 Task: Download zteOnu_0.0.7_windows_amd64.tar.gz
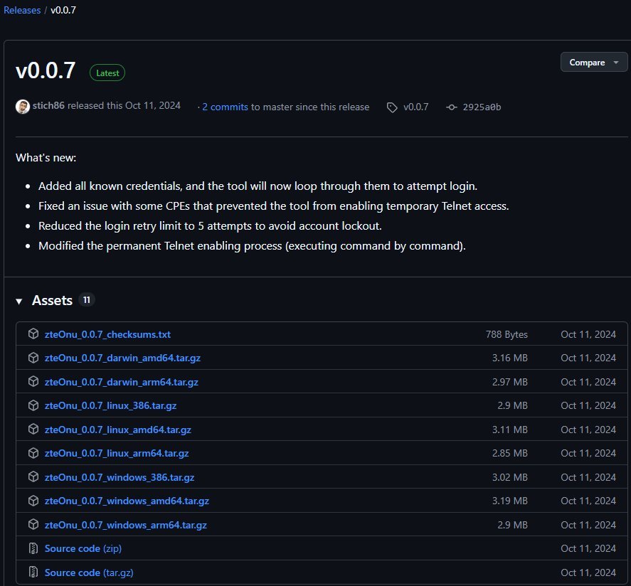coord(127,501)
